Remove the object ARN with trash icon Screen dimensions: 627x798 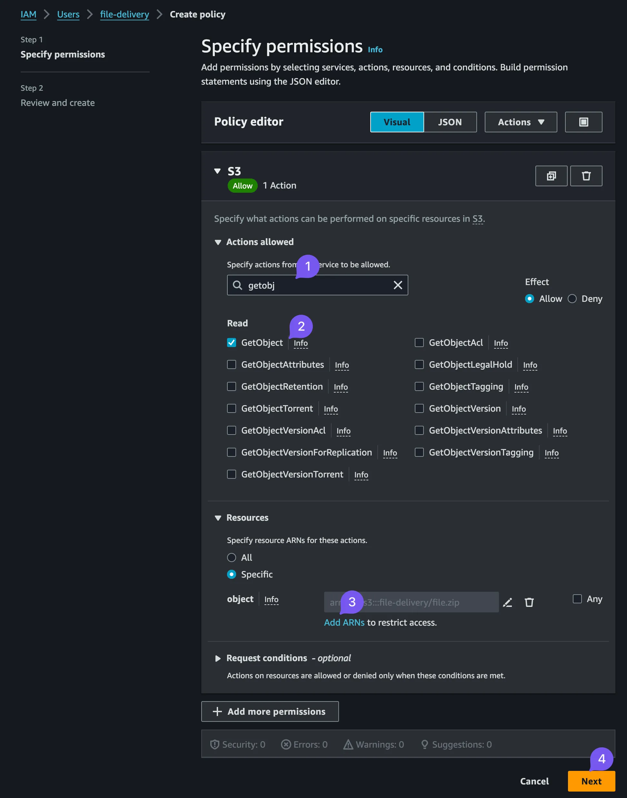pos(529,603)
